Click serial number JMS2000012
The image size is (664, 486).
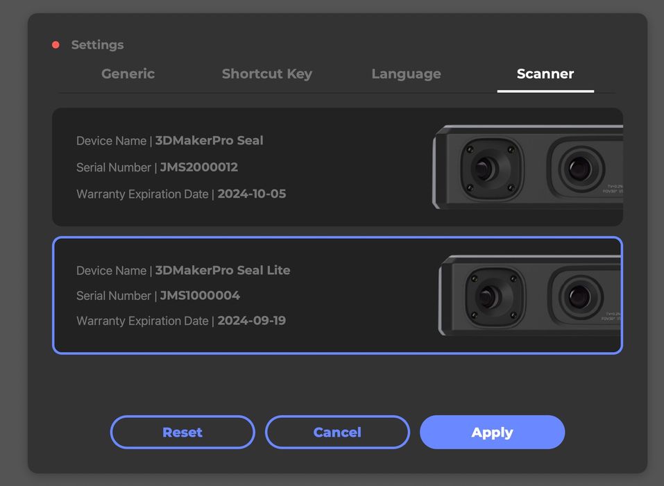pyautogui.click(x=198, y=167)
